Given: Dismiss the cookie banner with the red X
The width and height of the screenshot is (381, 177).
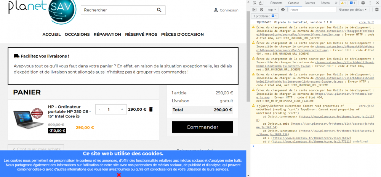Looking at the screenshot, I should coord(119,175).
